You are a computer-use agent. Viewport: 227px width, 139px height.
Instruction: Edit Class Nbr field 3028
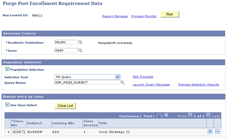coord(16,132)
